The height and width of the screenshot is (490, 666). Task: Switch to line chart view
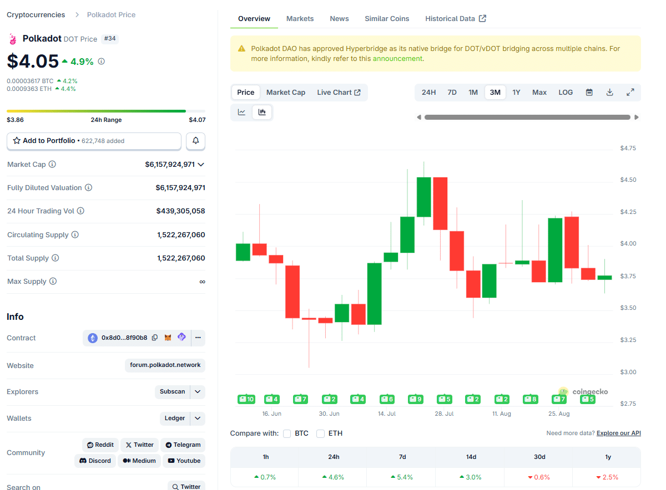(x=242, y=112)
